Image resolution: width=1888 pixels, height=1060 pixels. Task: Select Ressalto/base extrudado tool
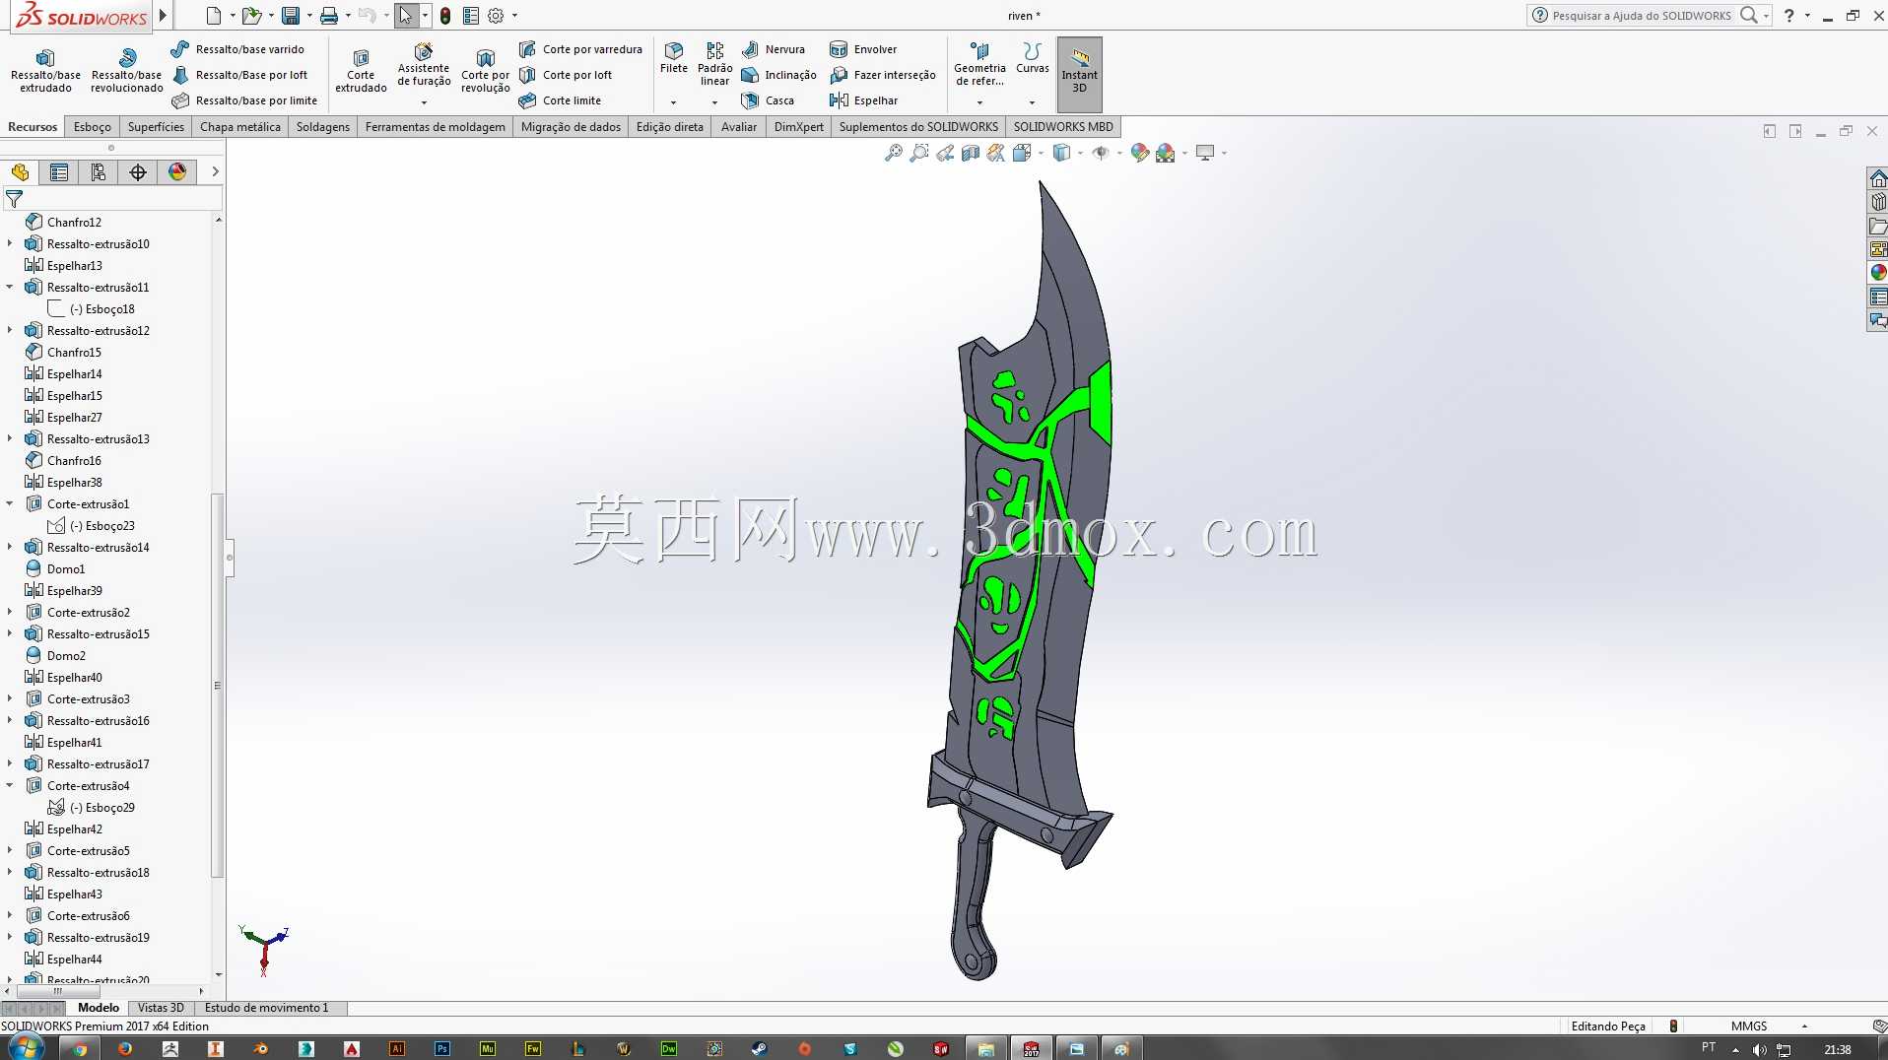coord(45,71)
